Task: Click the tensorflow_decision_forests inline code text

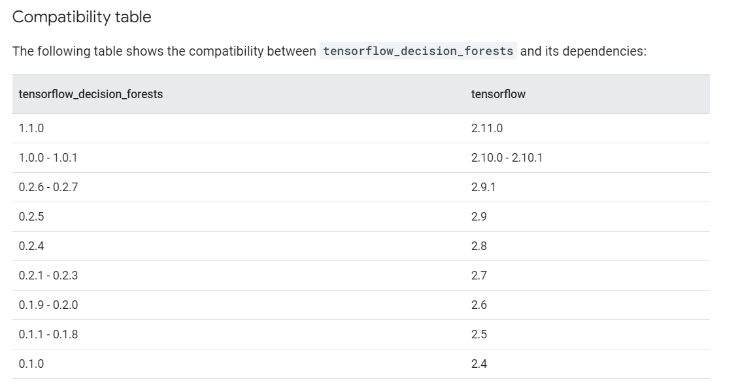Action: click(418, 51)
